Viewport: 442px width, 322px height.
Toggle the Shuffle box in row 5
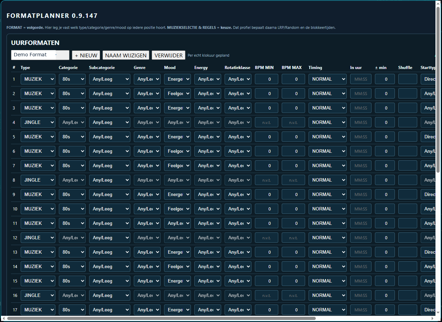(408, 137)
